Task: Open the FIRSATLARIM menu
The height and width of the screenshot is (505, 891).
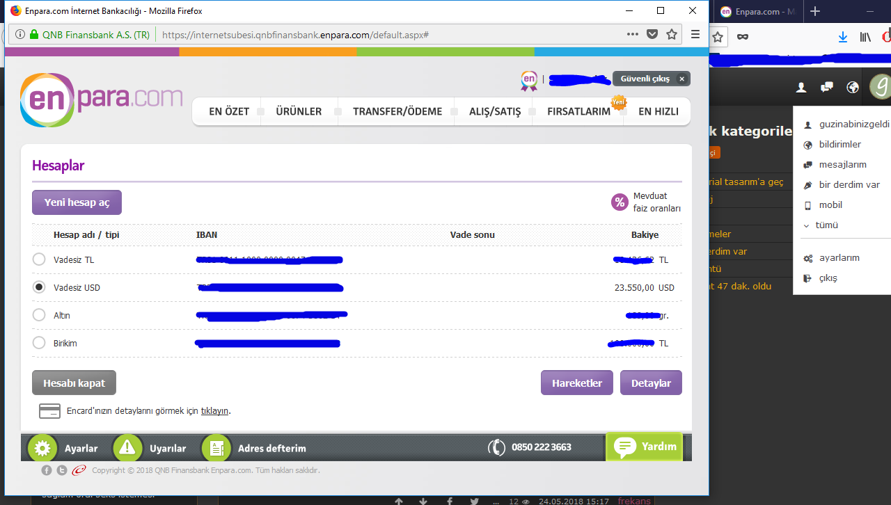Action: (578, 111)
